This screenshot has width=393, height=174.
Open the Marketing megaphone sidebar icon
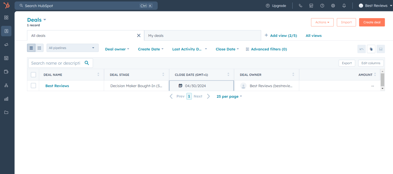click(x=6, y=45)
